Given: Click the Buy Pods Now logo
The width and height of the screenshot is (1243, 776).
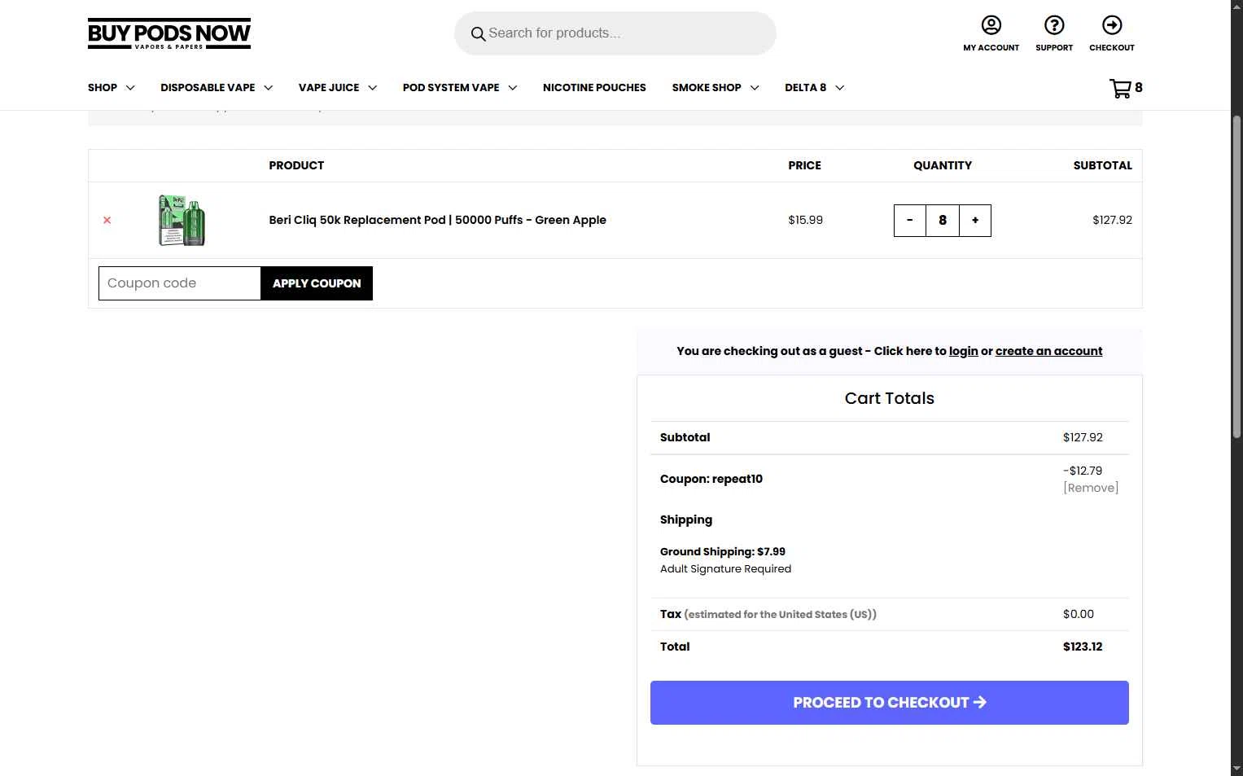Looking at the screenshot, I should point(169,33).
